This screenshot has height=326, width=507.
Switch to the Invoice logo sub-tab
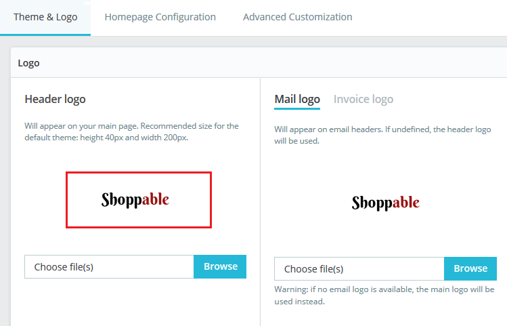coord(363,99)
